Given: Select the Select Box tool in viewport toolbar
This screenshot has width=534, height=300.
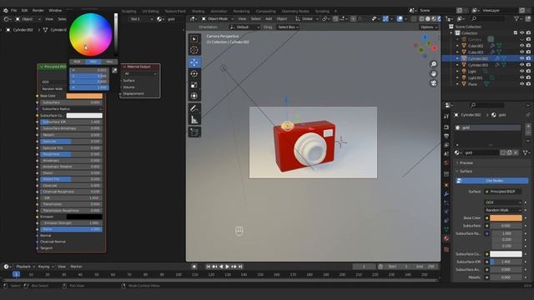Looking at the screenshot, I should coord(194,39).
